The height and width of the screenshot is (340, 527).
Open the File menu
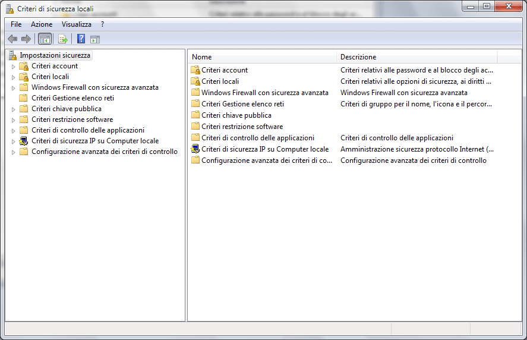[x=16, y=24]
